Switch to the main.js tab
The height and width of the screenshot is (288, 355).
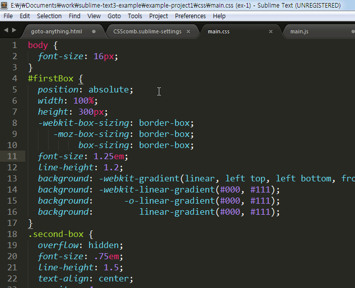tap(299, 31)
